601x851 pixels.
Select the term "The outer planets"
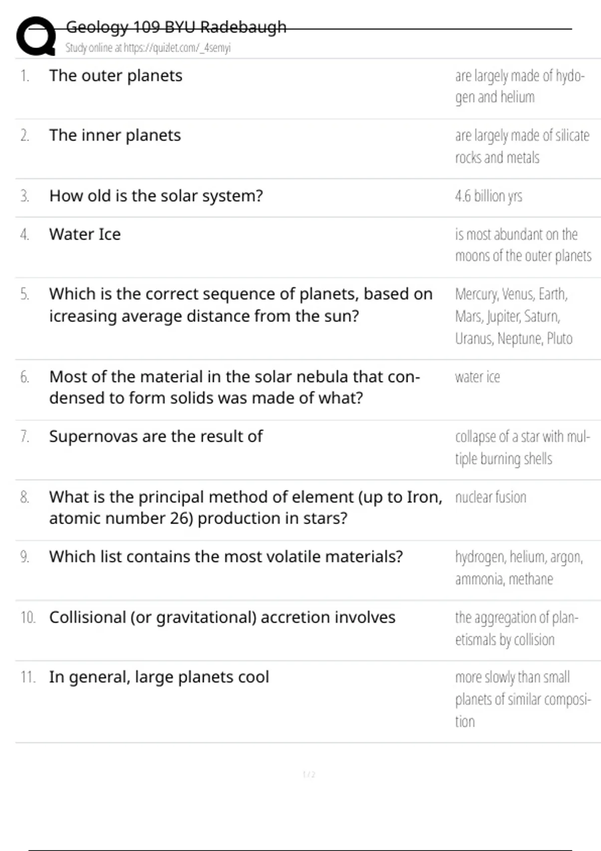116,76
